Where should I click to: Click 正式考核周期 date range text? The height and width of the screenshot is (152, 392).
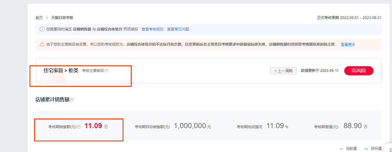(x=349, y=18)
